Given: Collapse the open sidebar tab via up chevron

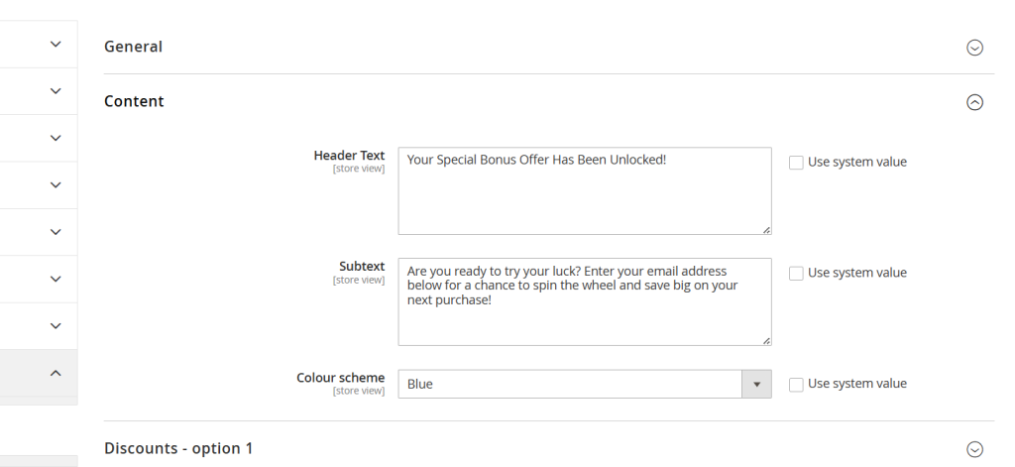Looking at the screenshot, I should tap(56, 373).
